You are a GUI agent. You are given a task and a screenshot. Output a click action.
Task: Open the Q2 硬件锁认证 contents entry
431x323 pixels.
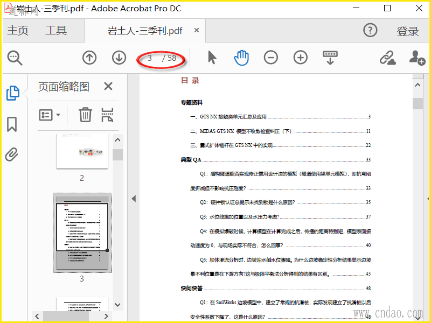[286, 202]
